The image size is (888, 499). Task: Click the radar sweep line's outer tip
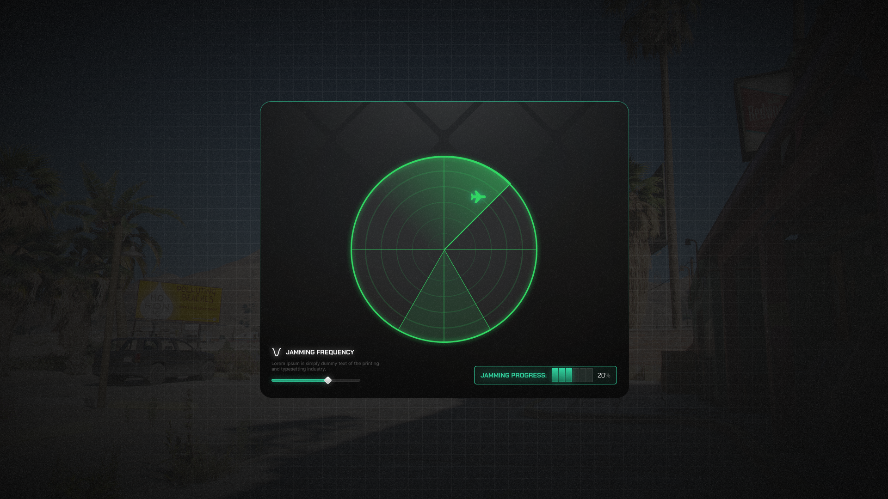coord(509,185)
